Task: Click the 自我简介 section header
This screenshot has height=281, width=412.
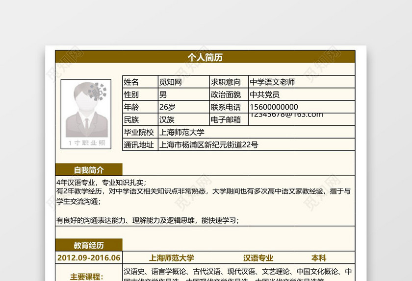Action: (x=89, y=170)
